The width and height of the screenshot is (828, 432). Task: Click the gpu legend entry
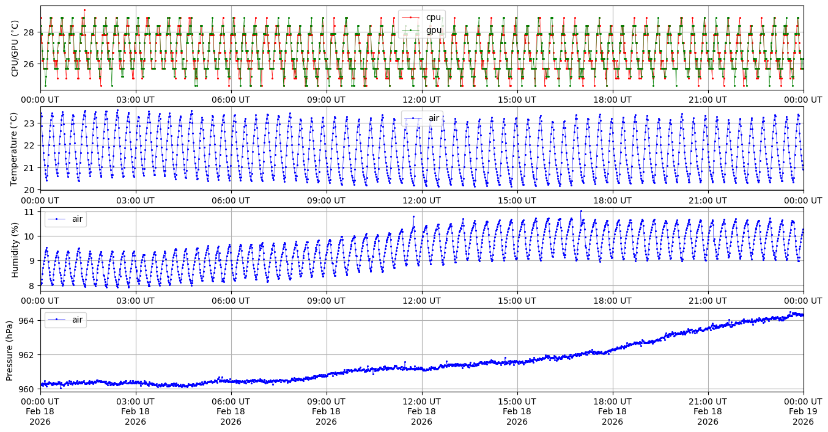(433, 29)
